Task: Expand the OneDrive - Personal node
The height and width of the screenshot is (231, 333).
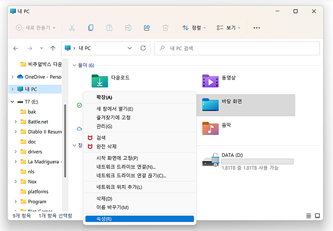Action: pyautogui.click(x=12, y=77)
